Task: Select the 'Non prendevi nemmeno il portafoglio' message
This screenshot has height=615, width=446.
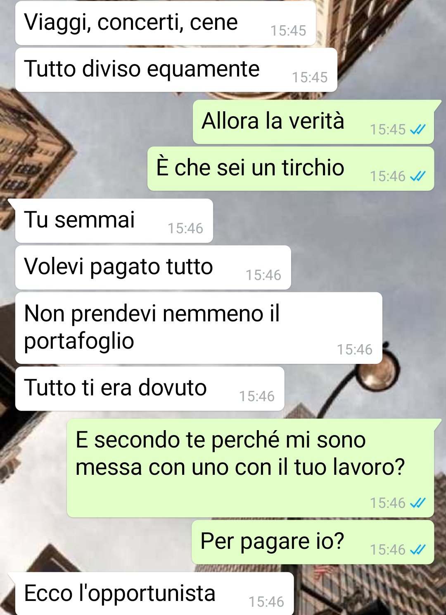Action: point(199,328)
